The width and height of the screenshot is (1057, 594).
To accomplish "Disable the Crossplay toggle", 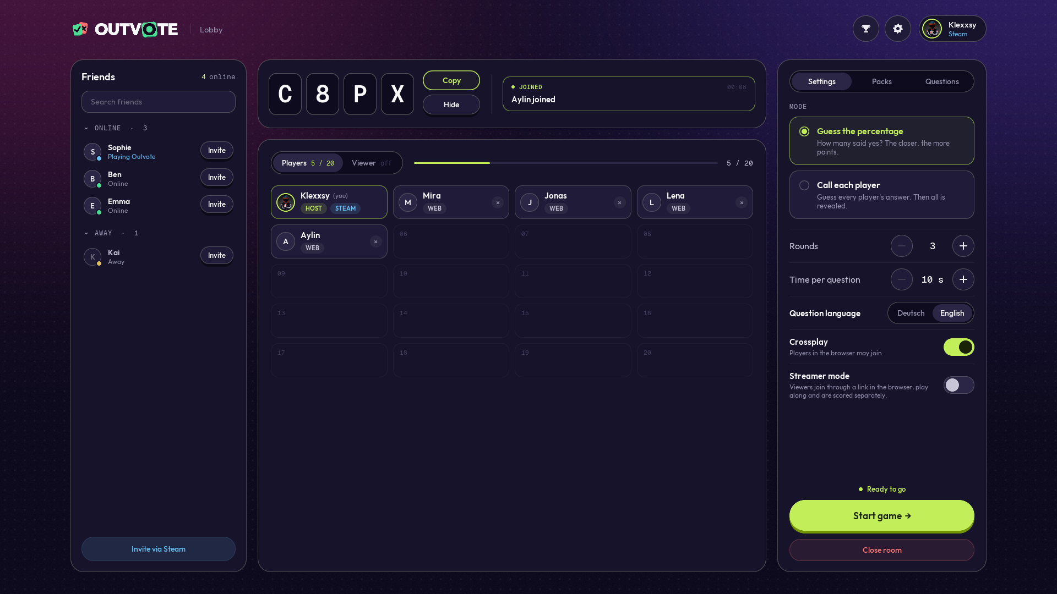I will 959,347.
